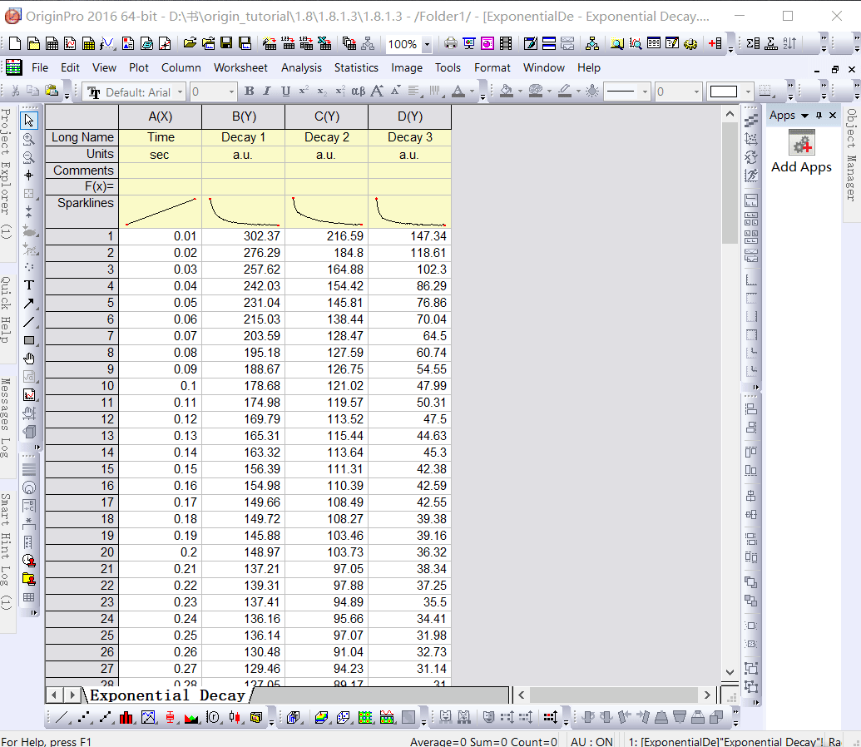Toggle Italic formatting button
The height and width of the screenshot is (747, 861).
click(x=267, y=92)
